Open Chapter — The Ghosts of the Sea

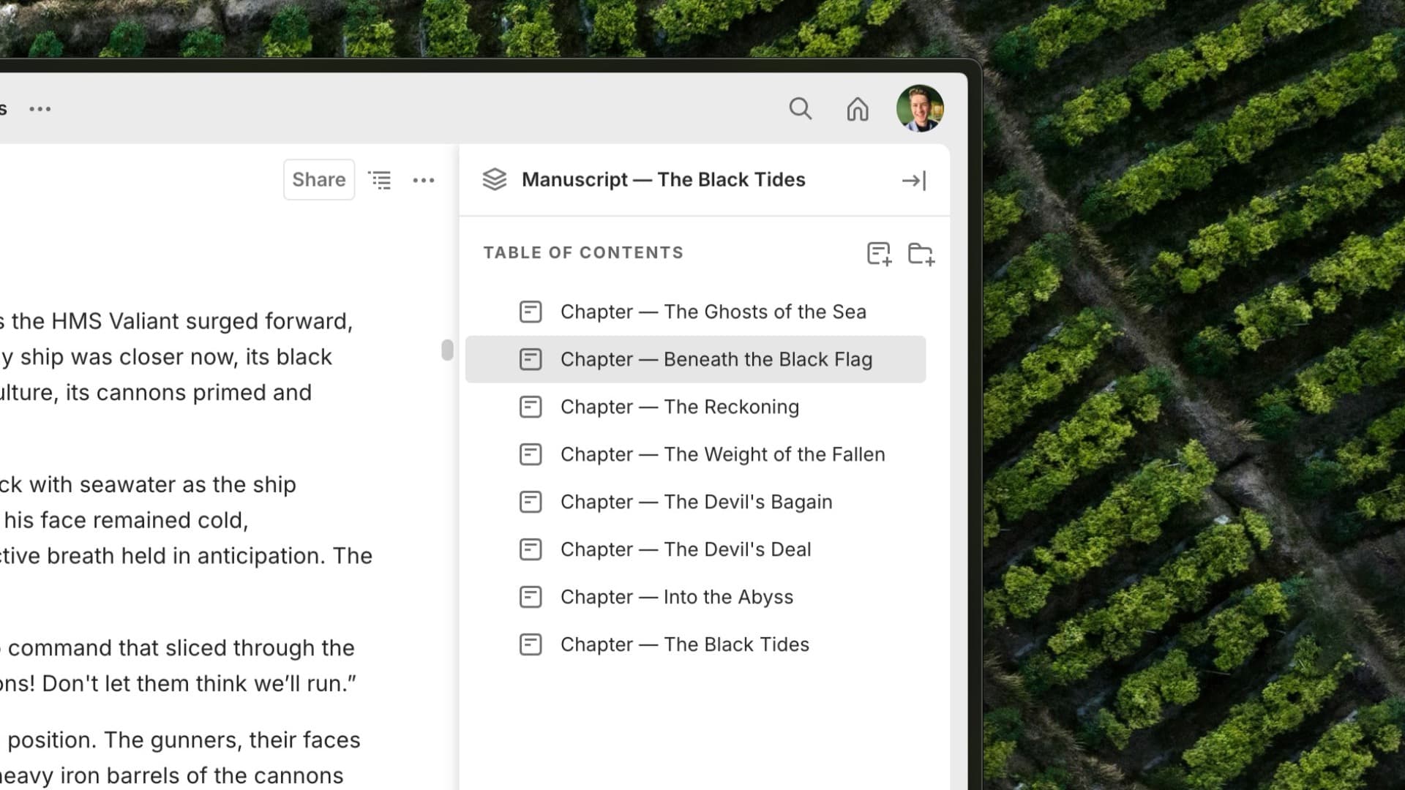pyautogui.click(x=713, y=312)
